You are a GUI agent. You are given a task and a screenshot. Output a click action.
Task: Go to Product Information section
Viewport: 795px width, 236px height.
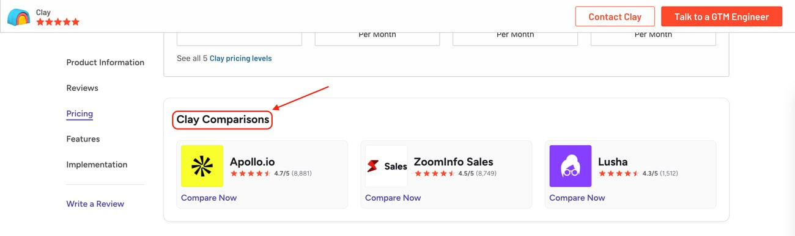pos(105,62)
